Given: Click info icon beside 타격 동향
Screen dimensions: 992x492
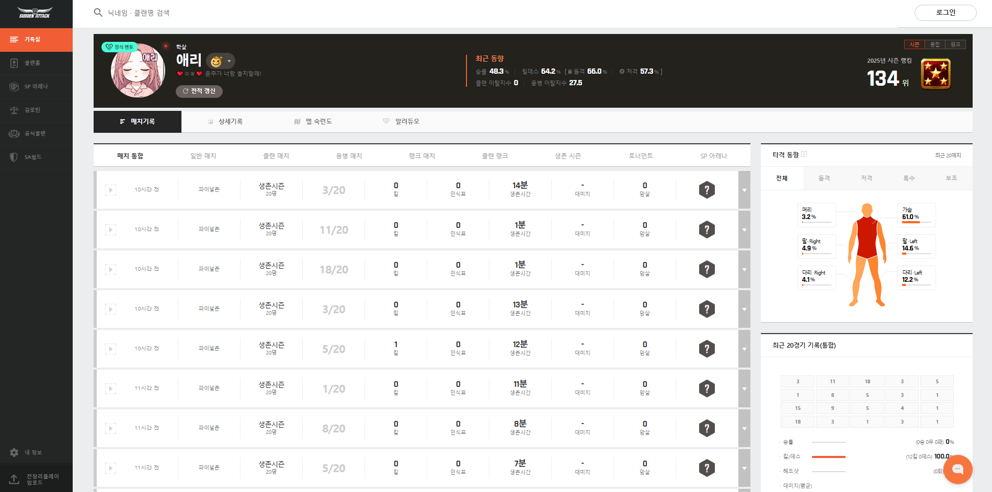Looking at the screenshot, I should [804, 154].
